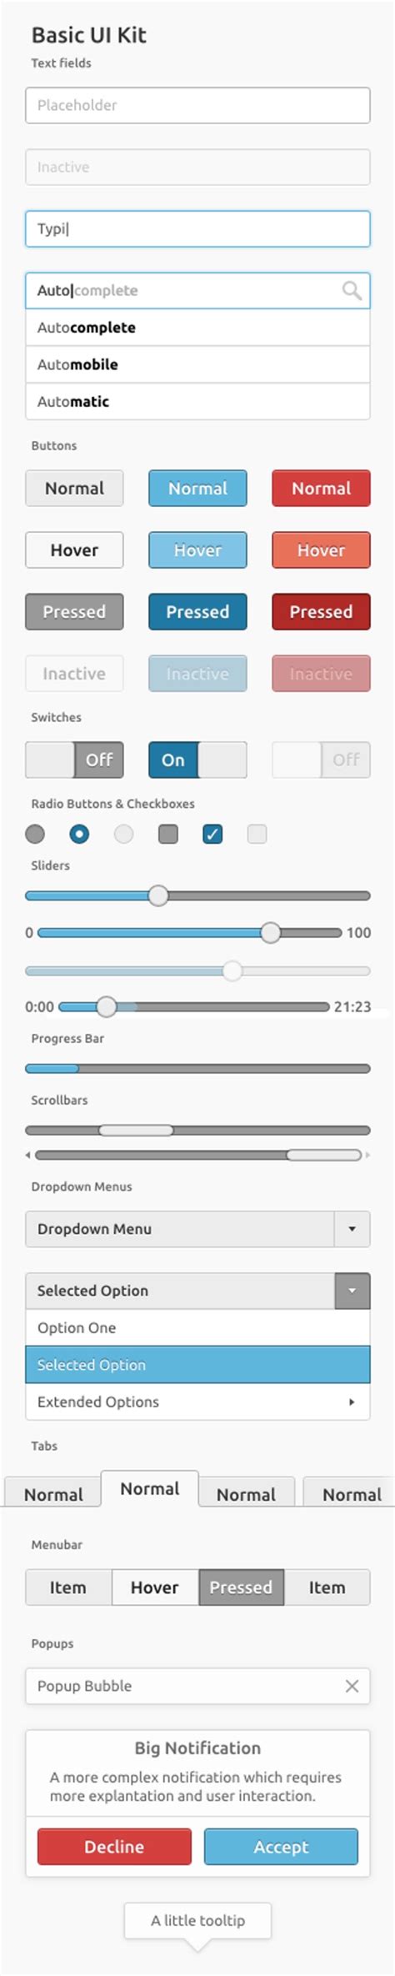395x1976 pixels.
Task: Tick the blue checked checkbox
Action: [212, 834]
